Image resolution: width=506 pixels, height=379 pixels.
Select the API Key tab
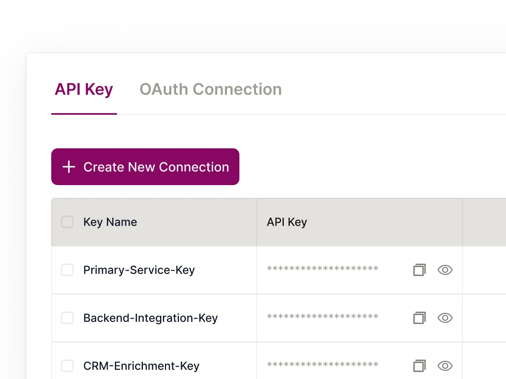pos(84,89)
